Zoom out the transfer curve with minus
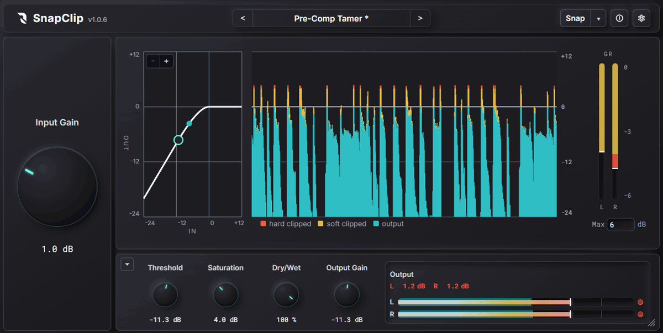 pos(153,61)
